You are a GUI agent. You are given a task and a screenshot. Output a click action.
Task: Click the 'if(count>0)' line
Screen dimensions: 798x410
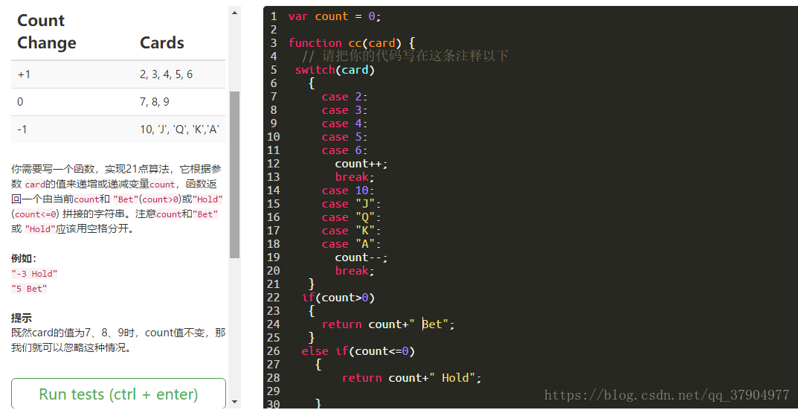[338, 298]
